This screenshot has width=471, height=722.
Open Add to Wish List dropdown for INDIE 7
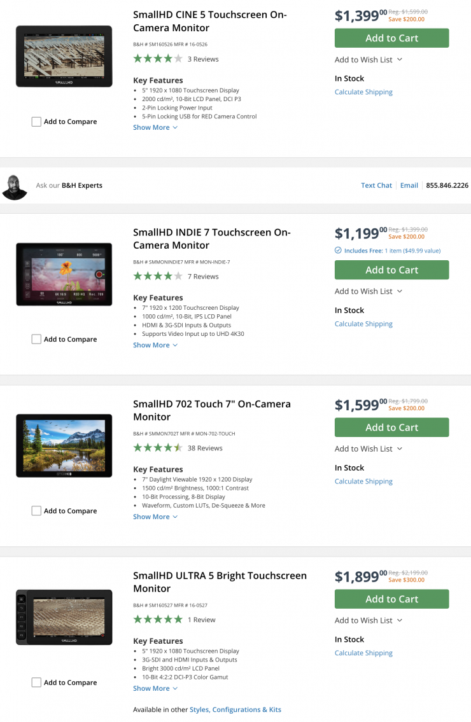pos(369,291)
